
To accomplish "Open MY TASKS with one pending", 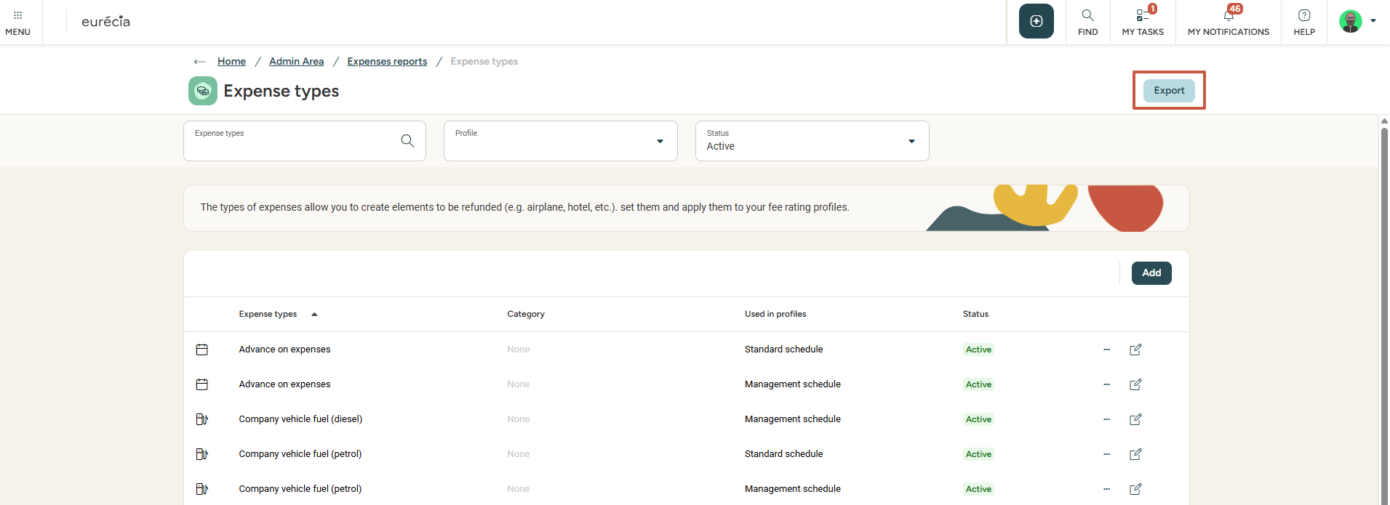I will 1142,22.
